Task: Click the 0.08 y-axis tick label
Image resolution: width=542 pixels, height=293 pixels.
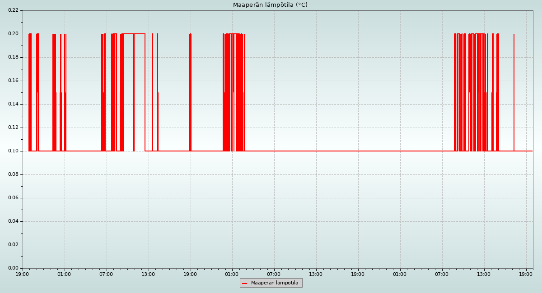Action: tap(13, 174)
